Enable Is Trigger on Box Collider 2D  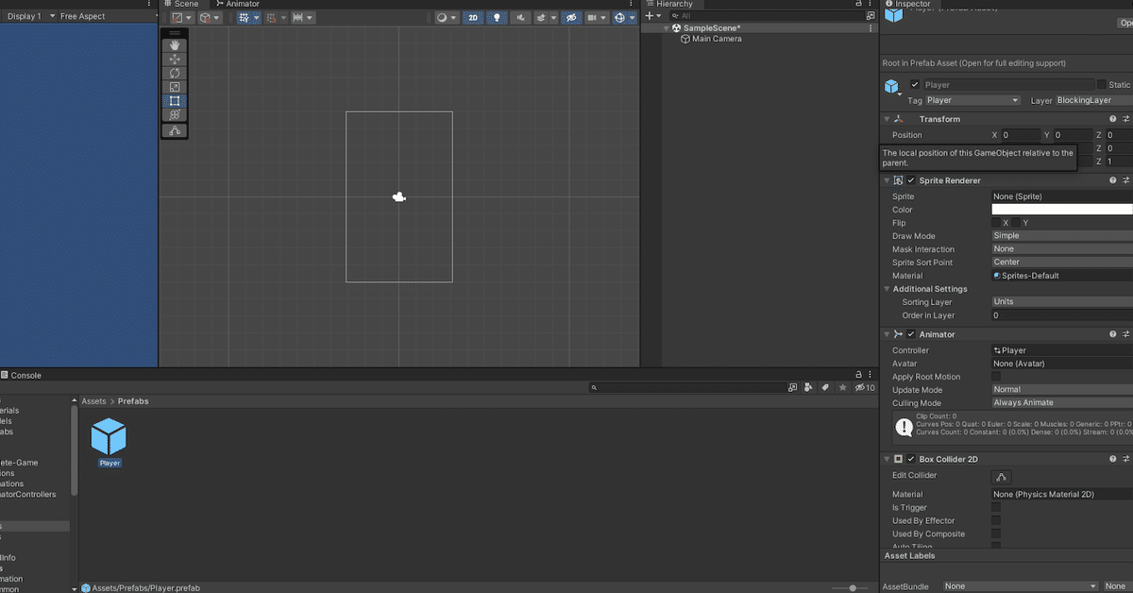(997, 507)
